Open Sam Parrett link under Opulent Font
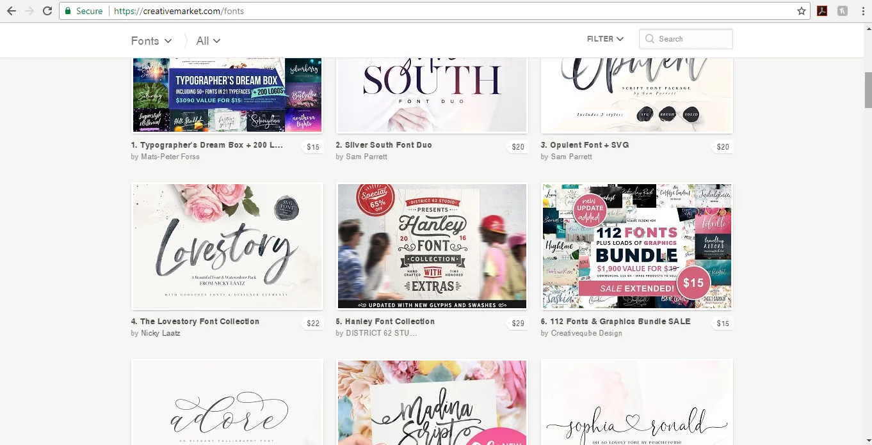The height and width of the screenshot is (445, 872). click(571, 157)
